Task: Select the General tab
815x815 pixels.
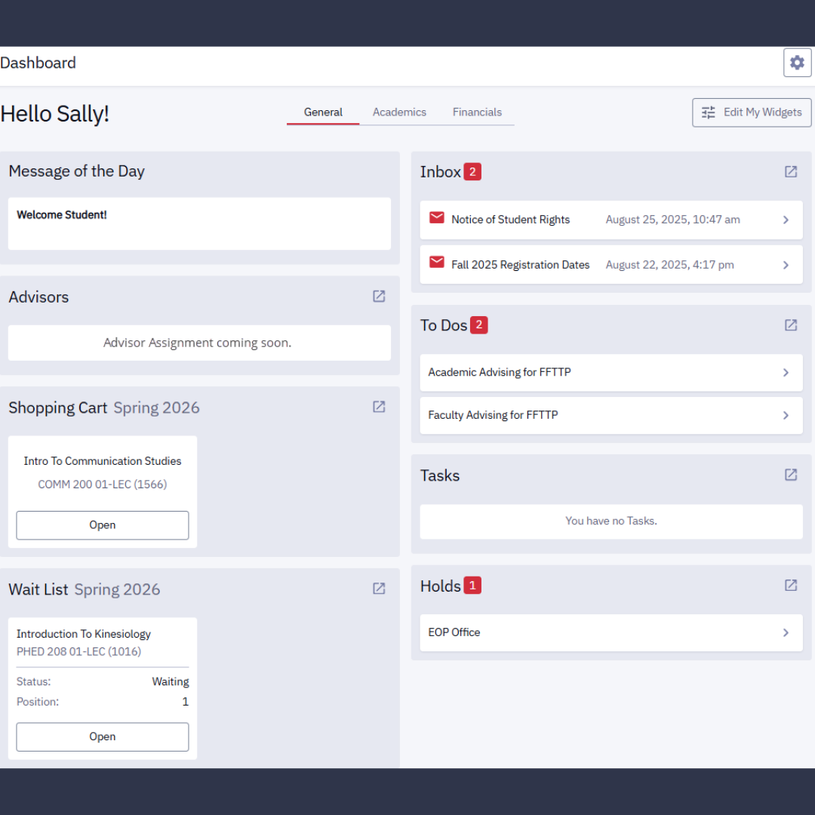Action: pyautogui.click(x=323, y=112)
